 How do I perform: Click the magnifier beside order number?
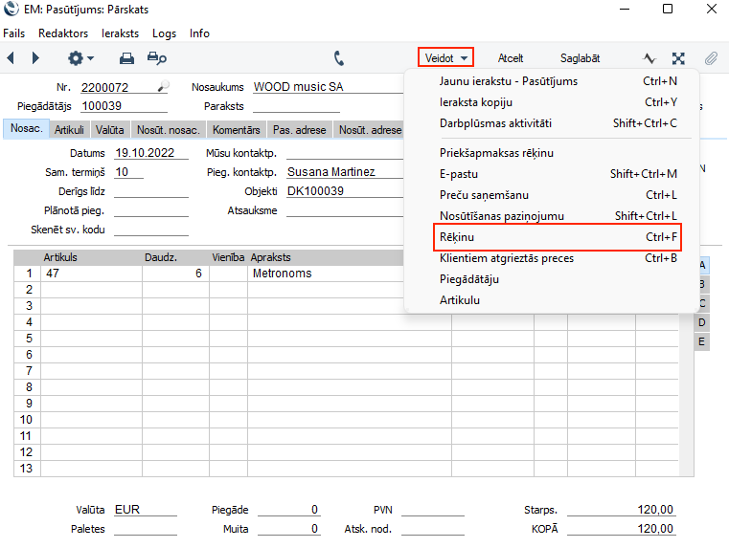(x=163, y=87)
